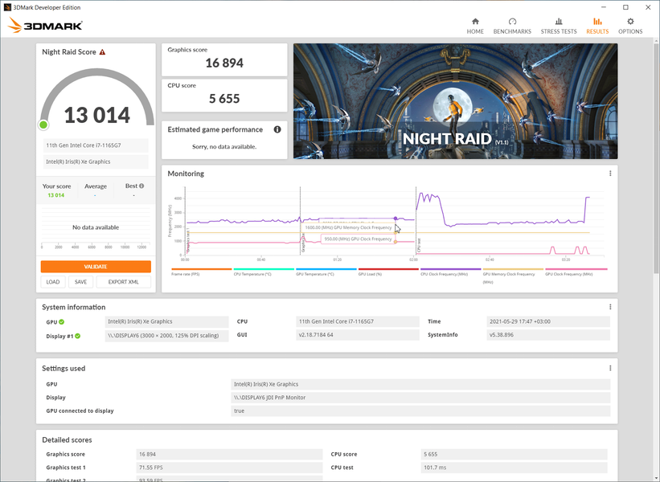Toggle the CPU Temperature legend line
The width and height of the screenshot is (660, 482).
[x=264, y=272]
